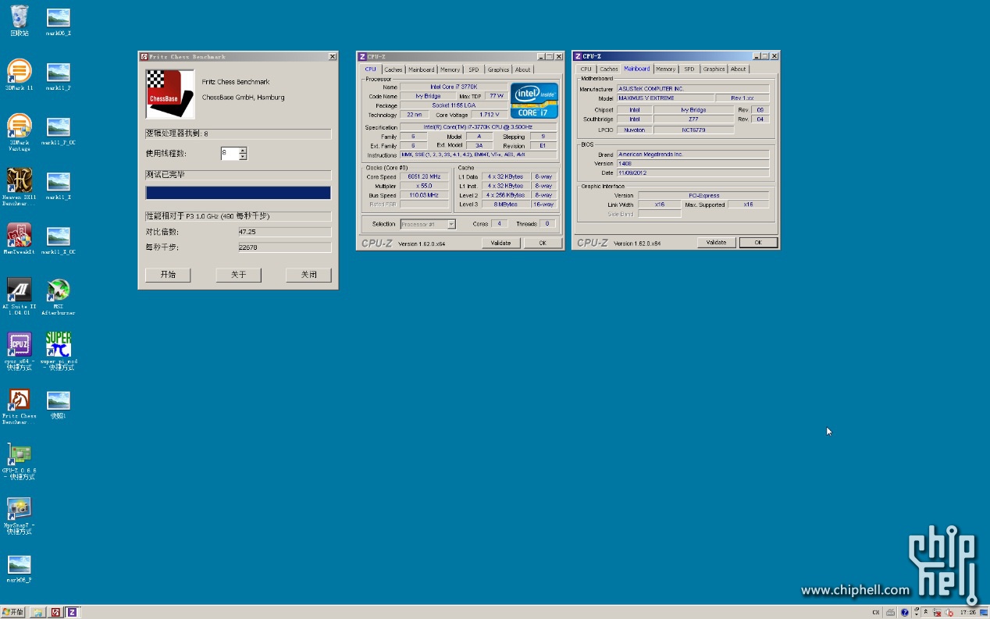This screenshot has width=990, height=619.
Task: Launch the super_pi_mod desktop shortcut
Action: (59, 350)
